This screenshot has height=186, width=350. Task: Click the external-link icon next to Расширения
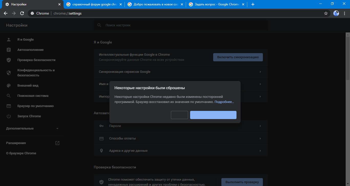coord(57,143)
